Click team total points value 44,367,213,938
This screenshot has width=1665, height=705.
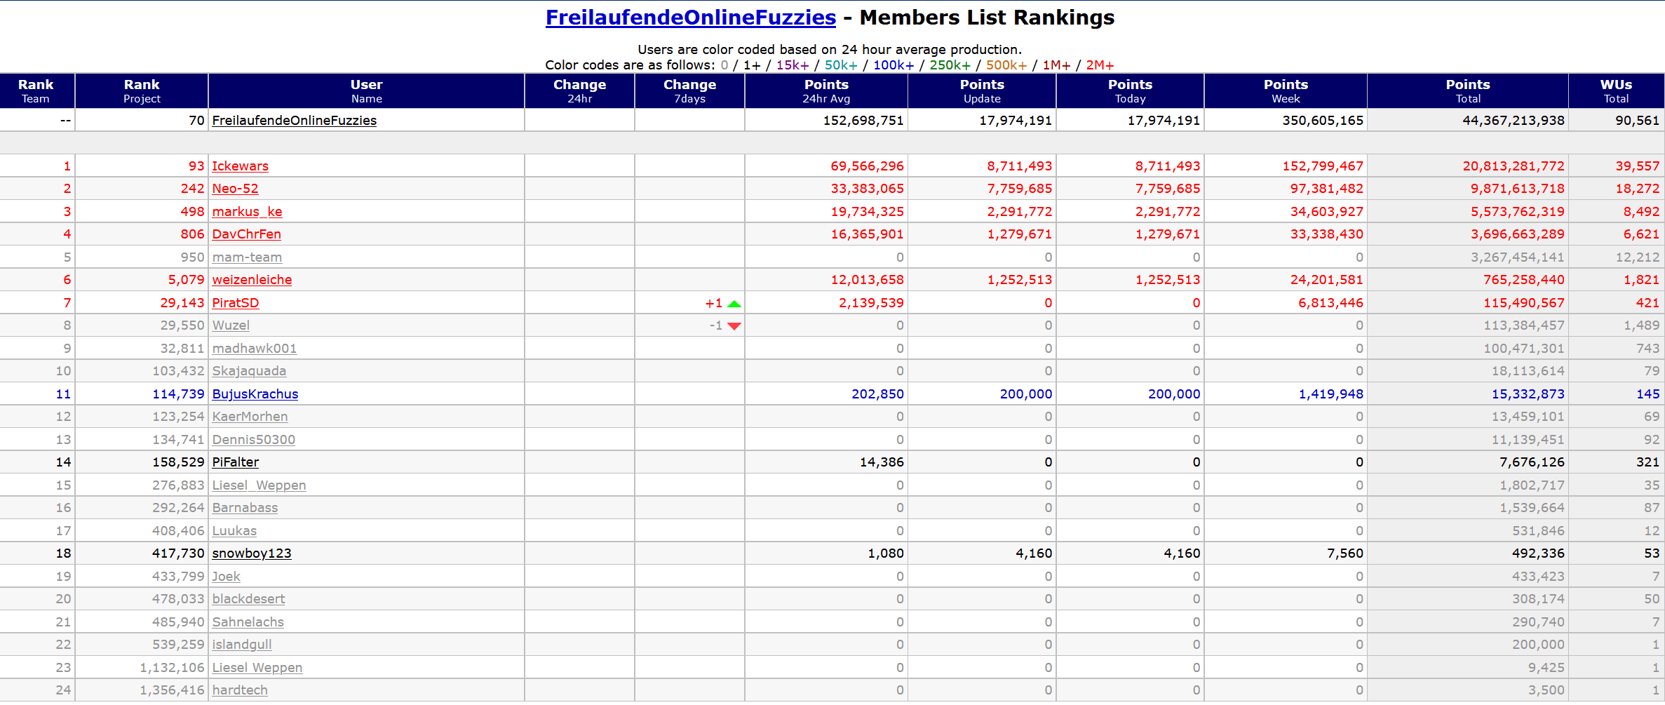coord(1514,121)
